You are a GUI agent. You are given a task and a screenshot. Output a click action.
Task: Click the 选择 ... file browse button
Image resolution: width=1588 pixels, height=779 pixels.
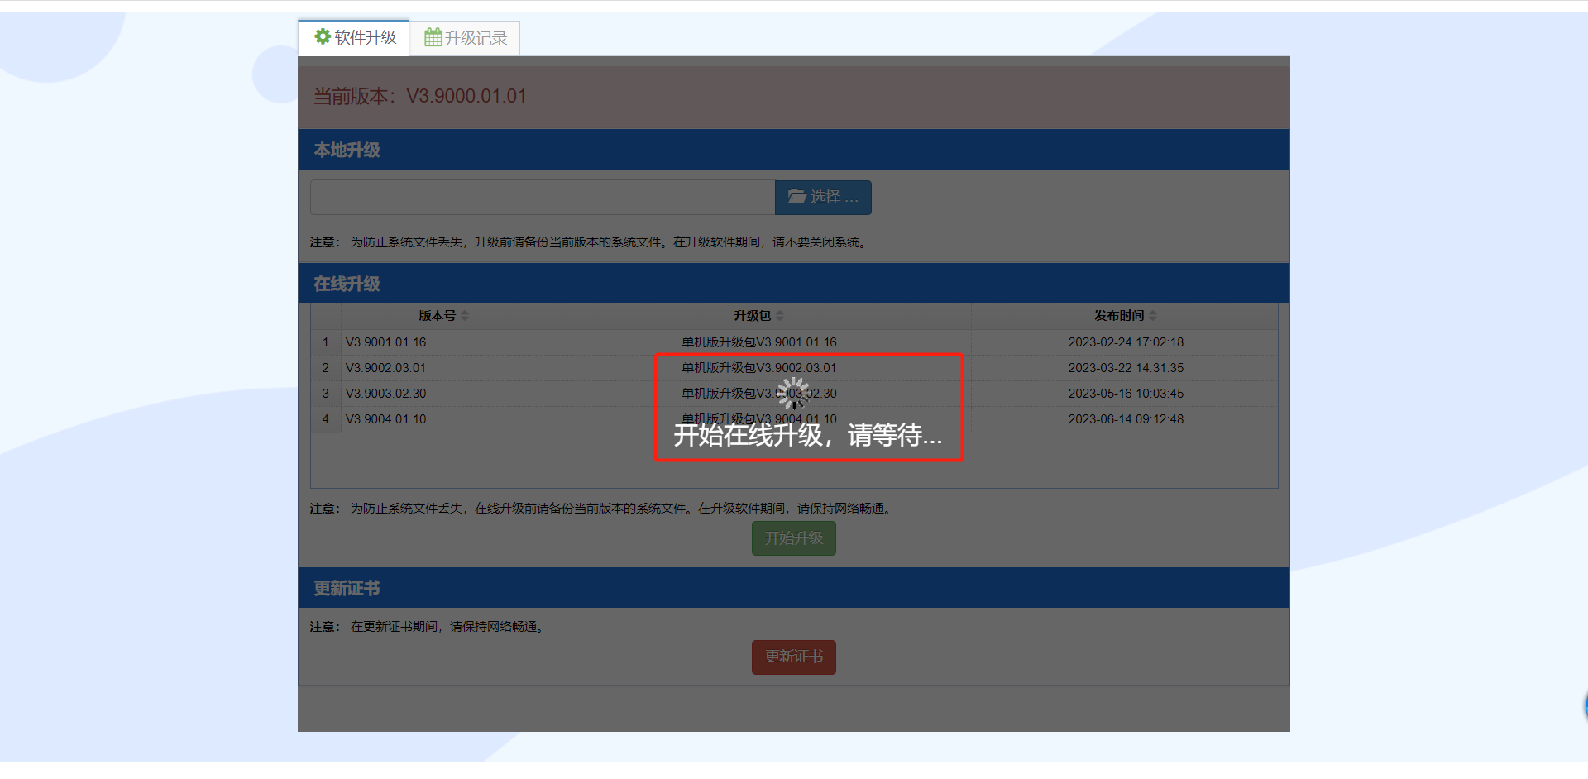coord(823,197)
